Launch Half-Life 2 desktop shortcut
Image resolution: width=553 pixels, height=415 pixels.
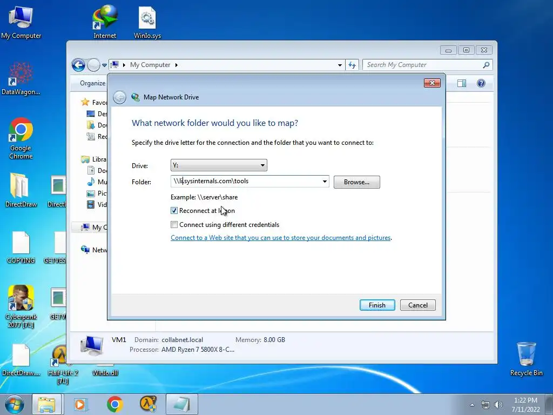pos(63,364)
